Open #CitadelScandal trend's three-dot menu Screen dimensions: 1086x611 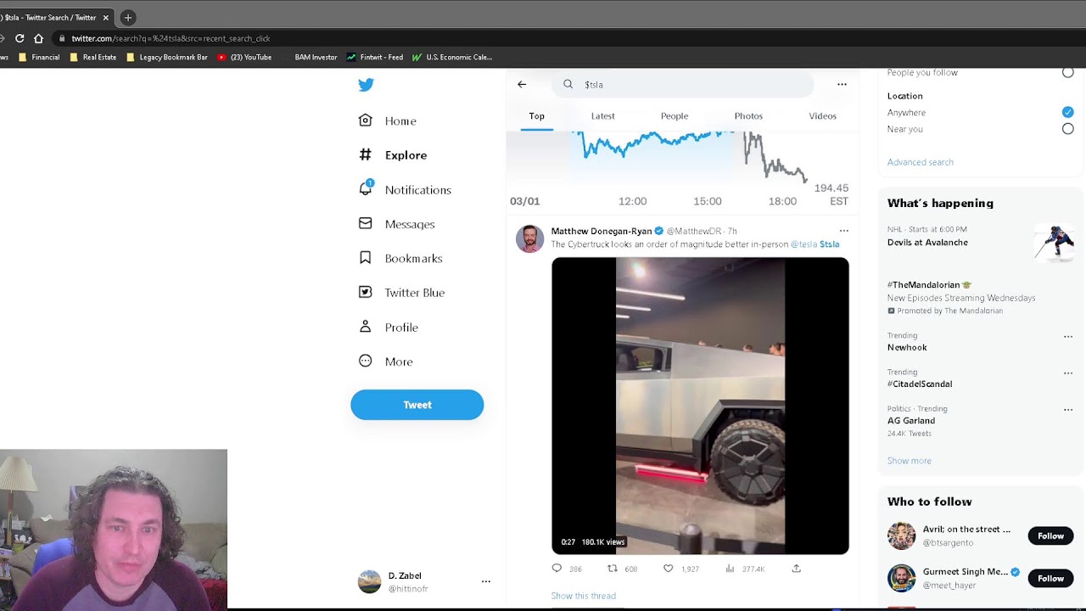(x=1068, y=373)
